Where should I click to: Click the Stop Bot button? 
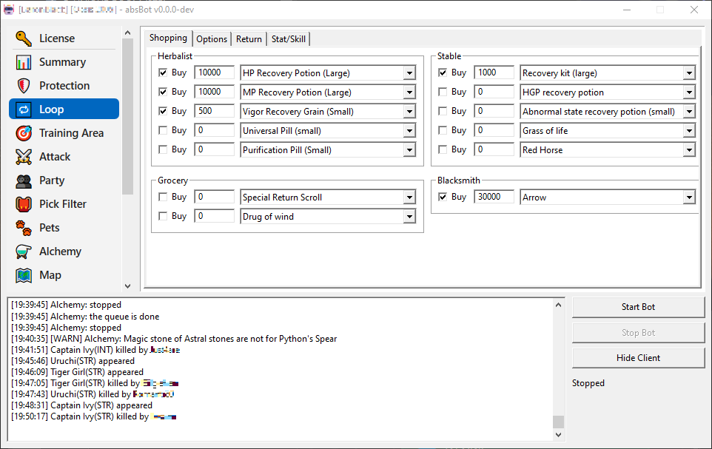638,333
